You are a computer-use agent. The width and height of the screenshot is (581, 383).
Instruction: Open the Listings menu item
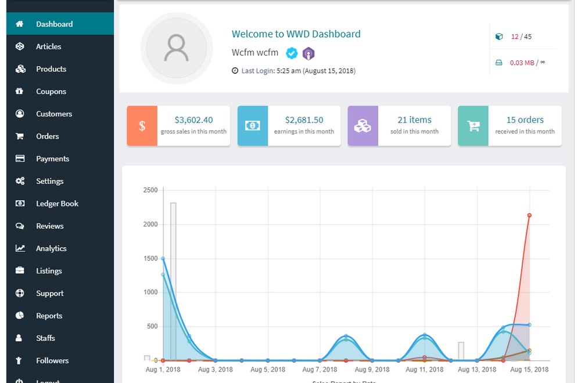(60, 270)
